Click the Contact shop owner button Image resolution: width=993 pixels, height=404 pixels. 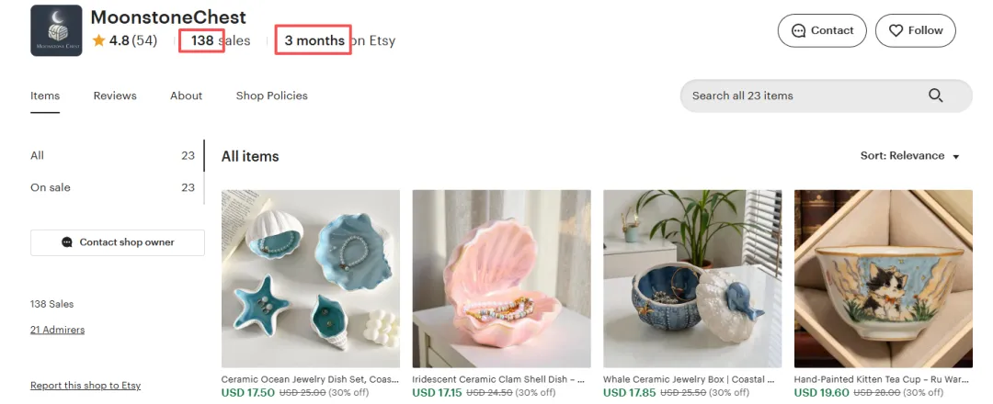click(x=117, y=242)
